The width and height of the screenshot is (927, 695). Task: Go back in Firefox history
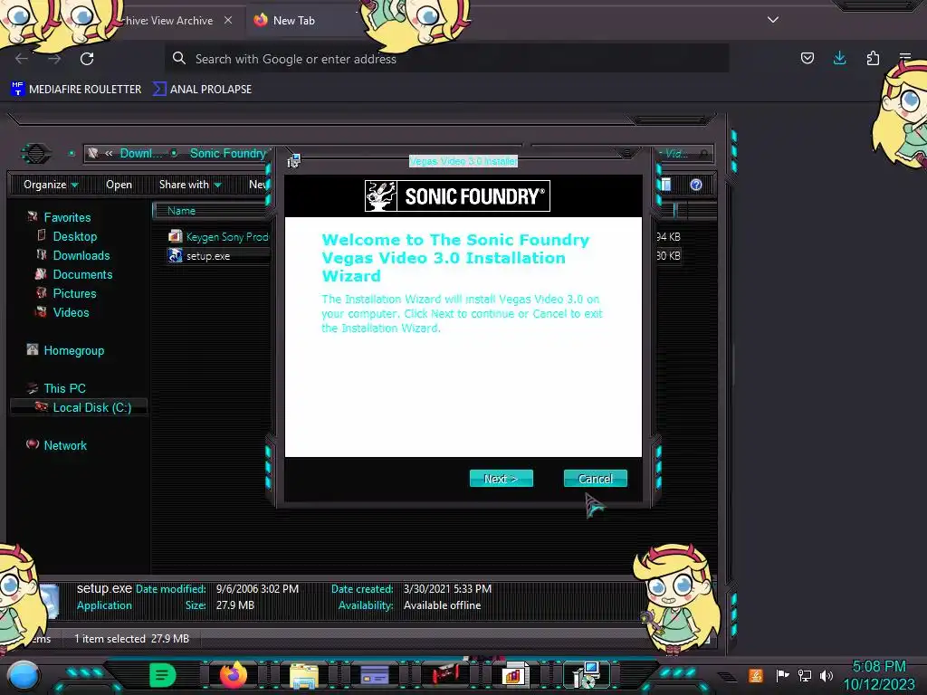coord(22,59)
